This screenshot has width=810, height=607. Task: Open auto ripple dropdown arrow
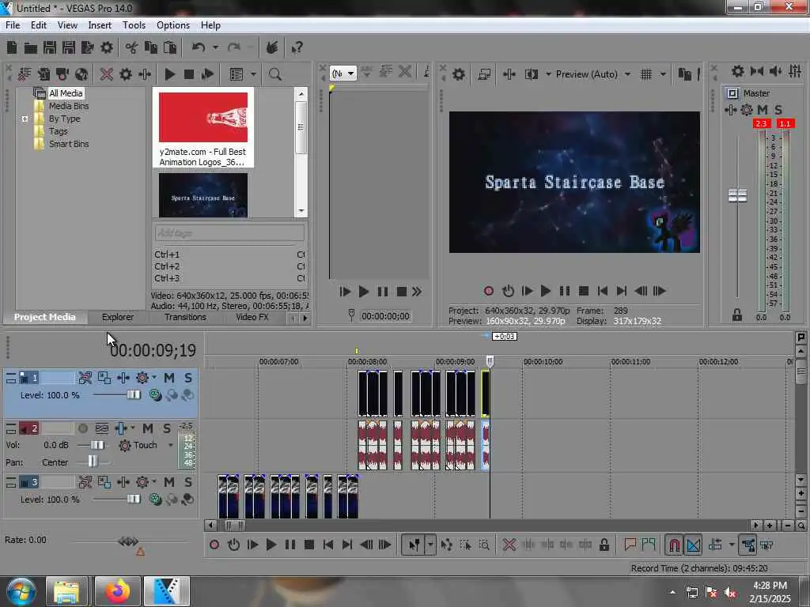732,545
